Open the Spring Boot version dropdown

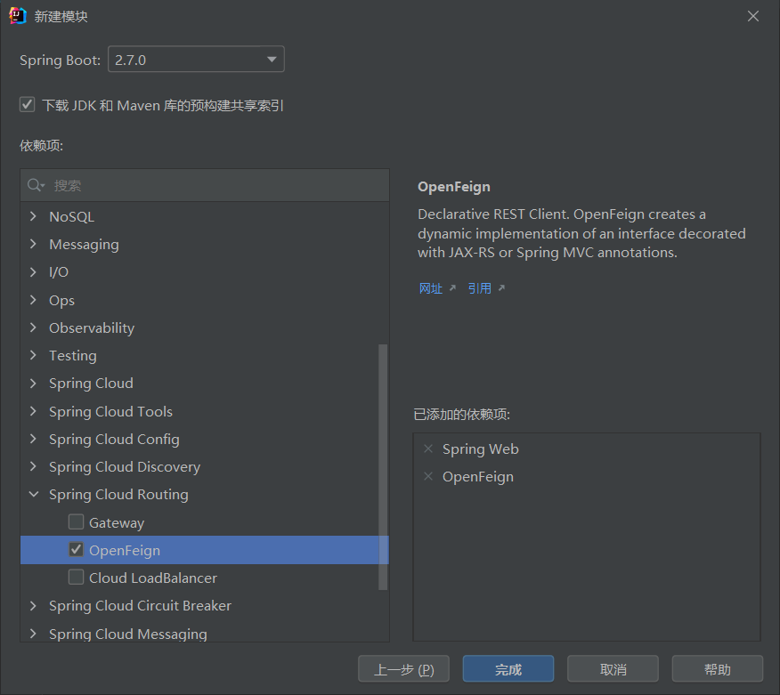click(272, 60)
